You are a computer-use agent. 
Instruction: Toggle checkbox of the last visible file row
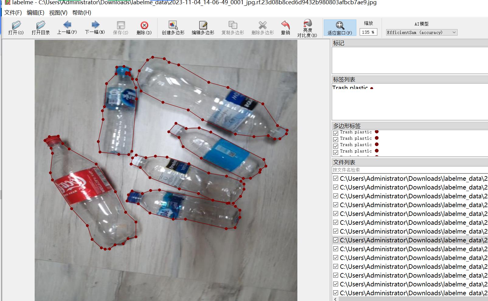pyautogui.click(x=336, y=293)
